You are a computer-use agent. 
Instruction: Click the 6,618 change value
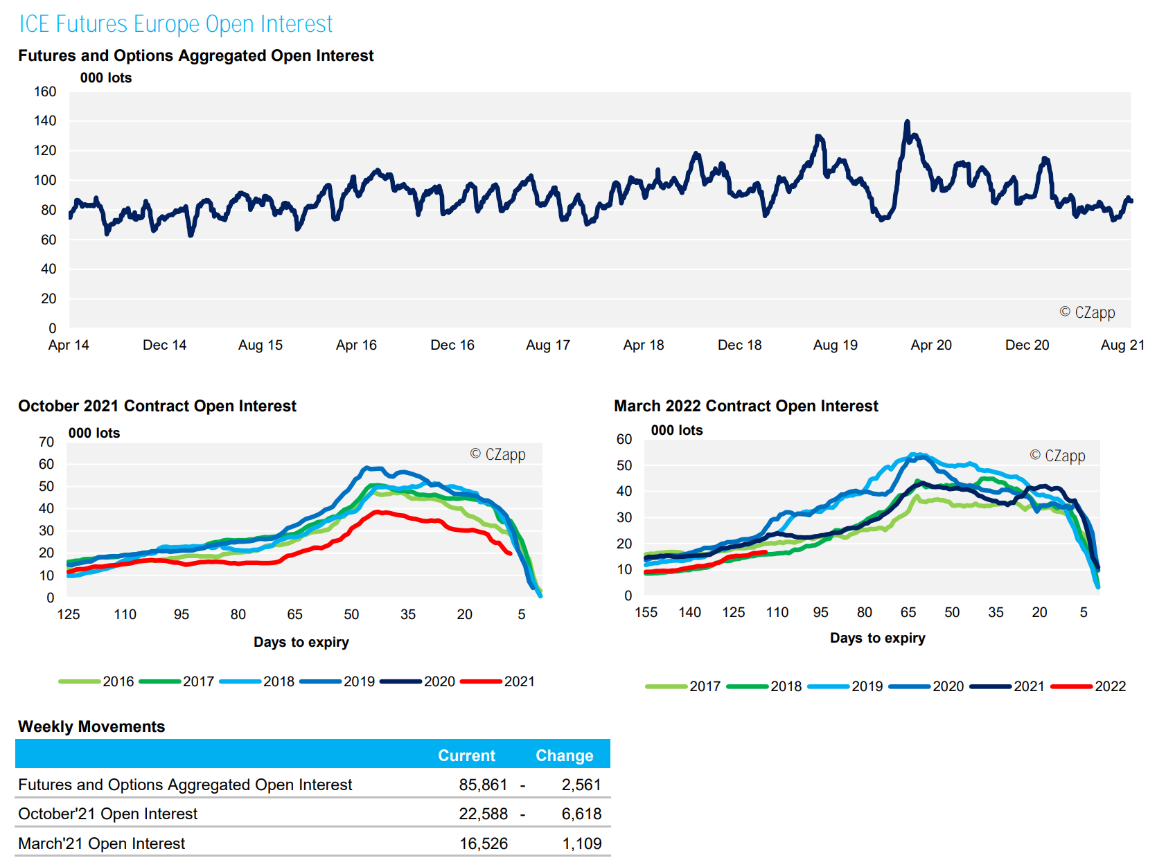pyautogui.click(x=581, y=814)
